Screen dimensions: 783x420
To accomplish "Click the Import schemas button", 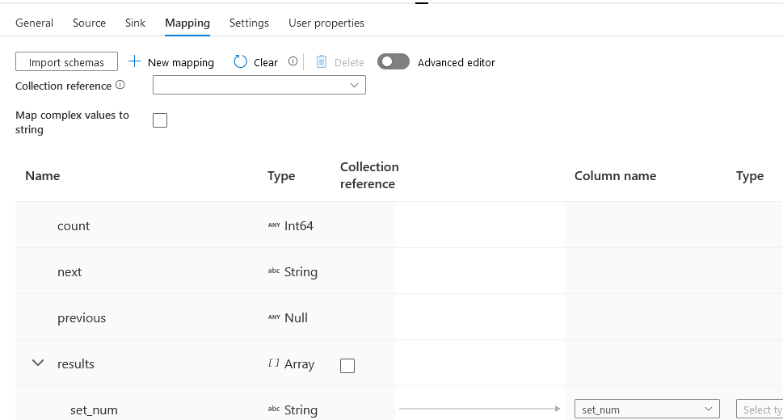I will 66,61.
